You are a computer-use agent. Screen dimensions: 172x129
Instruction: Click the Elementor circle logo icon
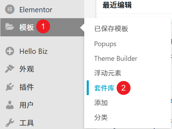[10, 9]
